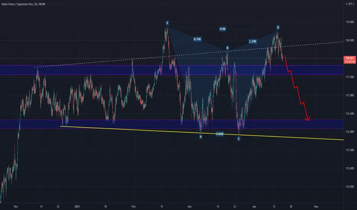357x210 pixels.
Task: Click the Apr date label on time axis
Action: coord(254,207)
